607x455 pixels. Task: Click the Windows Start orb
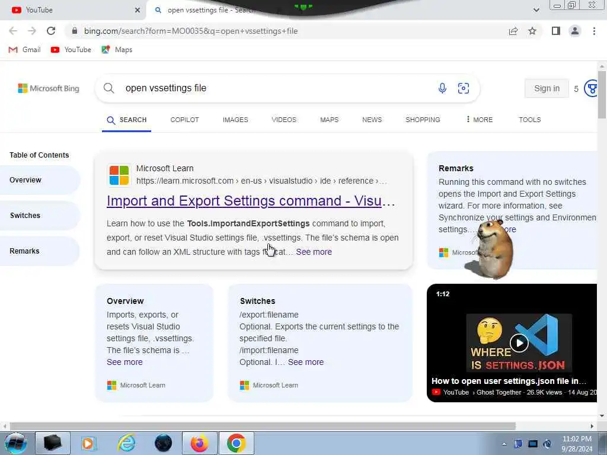[x=15, y=443]
